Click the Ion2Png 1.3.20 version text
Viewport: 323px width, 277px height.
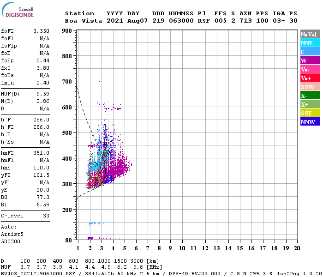299,274
